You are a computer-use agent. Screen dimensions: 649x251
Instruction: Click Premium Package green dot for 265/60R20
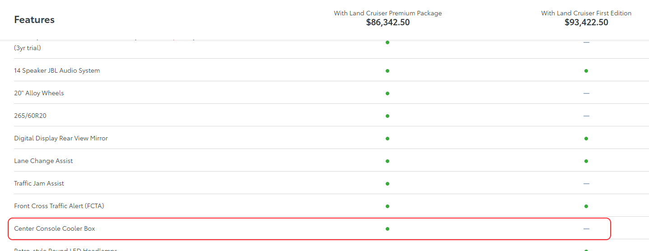(x=388, y=116)
